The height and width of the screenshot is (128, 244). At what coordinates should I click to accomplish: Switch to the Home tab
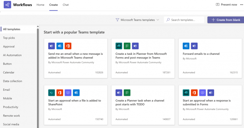click(40, 5)
